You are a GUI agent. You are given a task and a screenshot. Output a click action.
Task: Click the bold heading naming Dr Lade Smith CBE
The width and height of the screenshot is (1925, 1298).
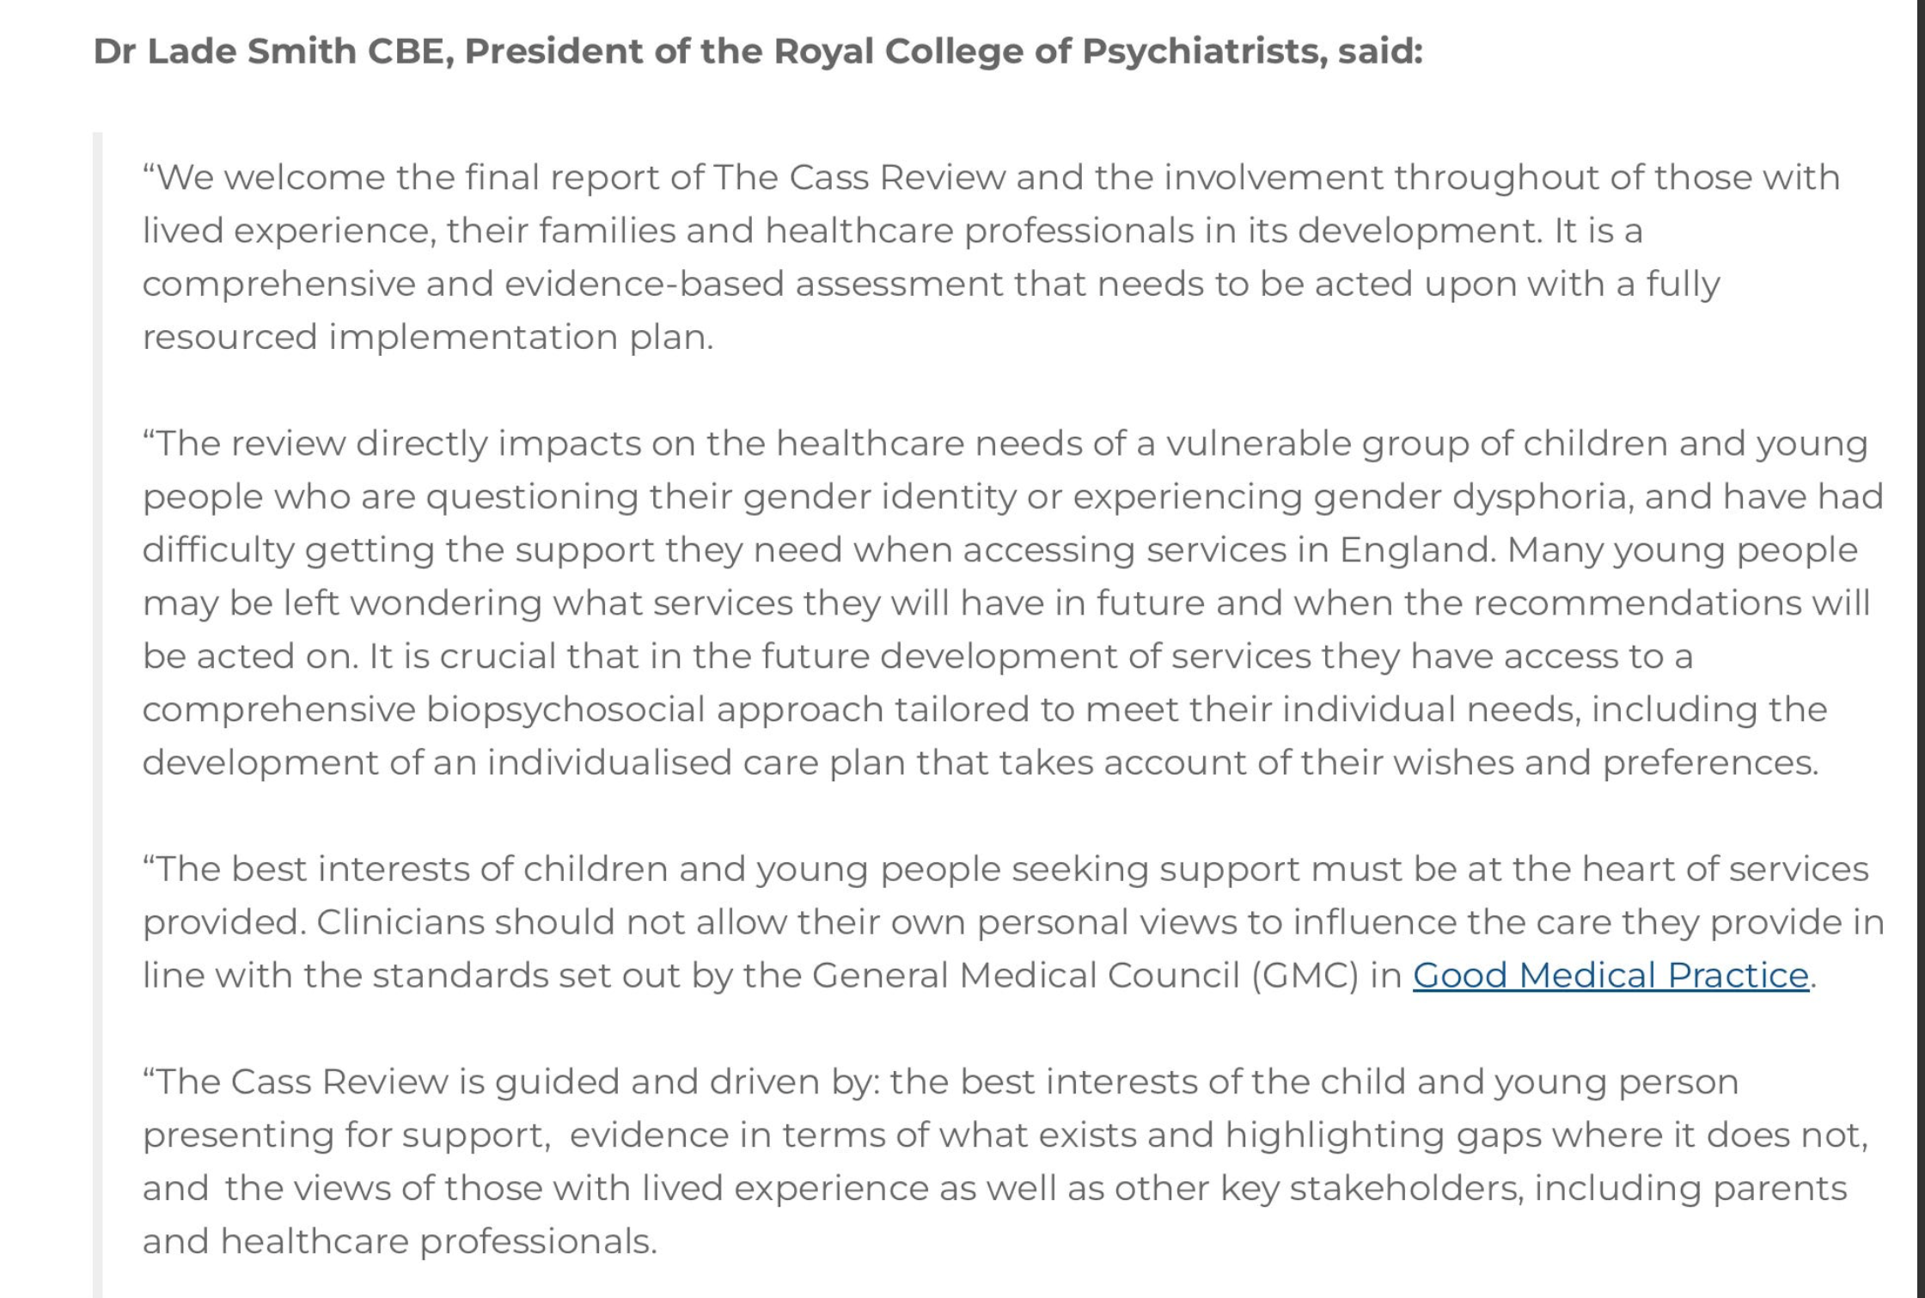756,52
